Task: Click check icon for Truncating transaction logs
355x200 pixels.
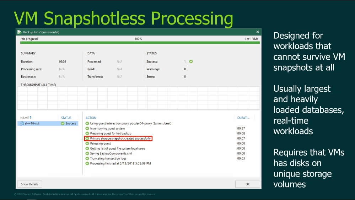Action: click(x=87, y=158)
